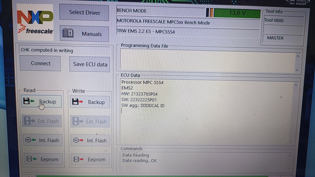Start Read Backup
This screenshot has height=177, width=315.
coord(41,101)
